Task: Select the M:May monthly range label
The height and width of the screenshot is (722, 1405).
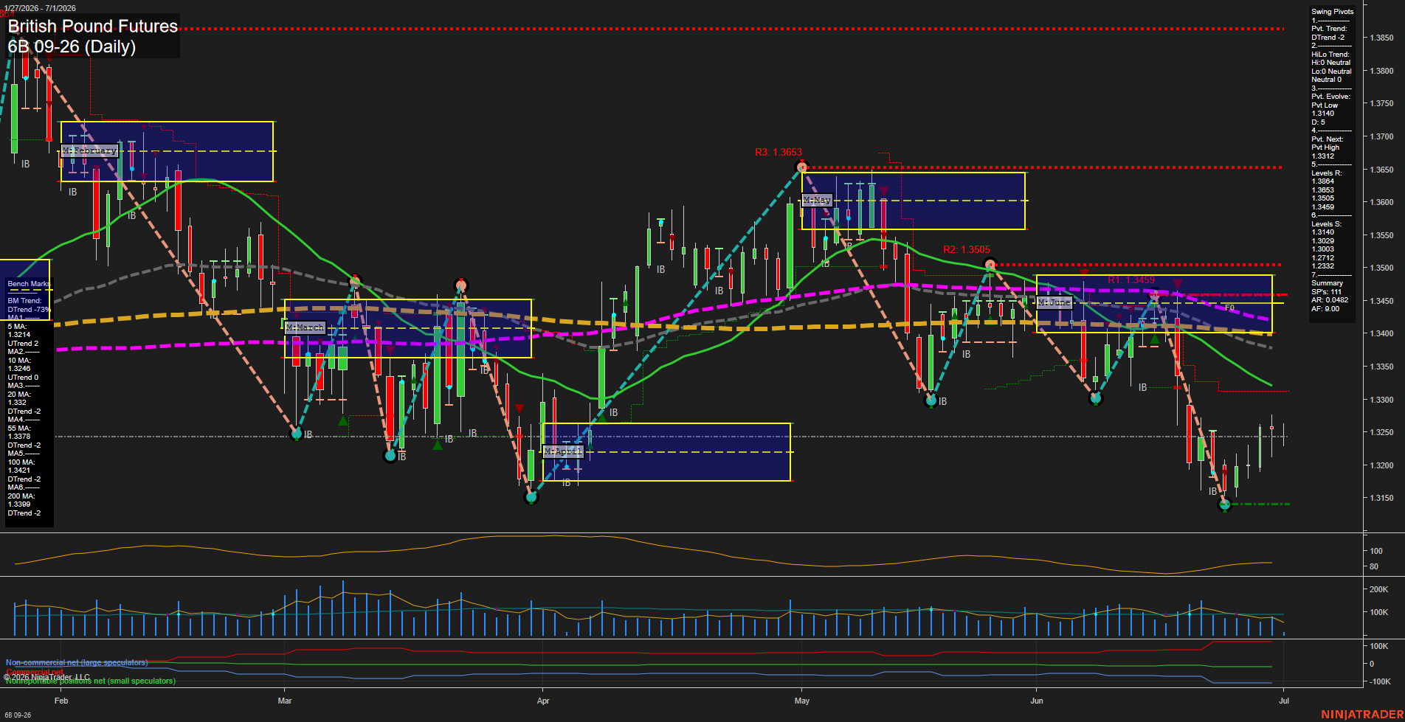Action: point(817,200)
